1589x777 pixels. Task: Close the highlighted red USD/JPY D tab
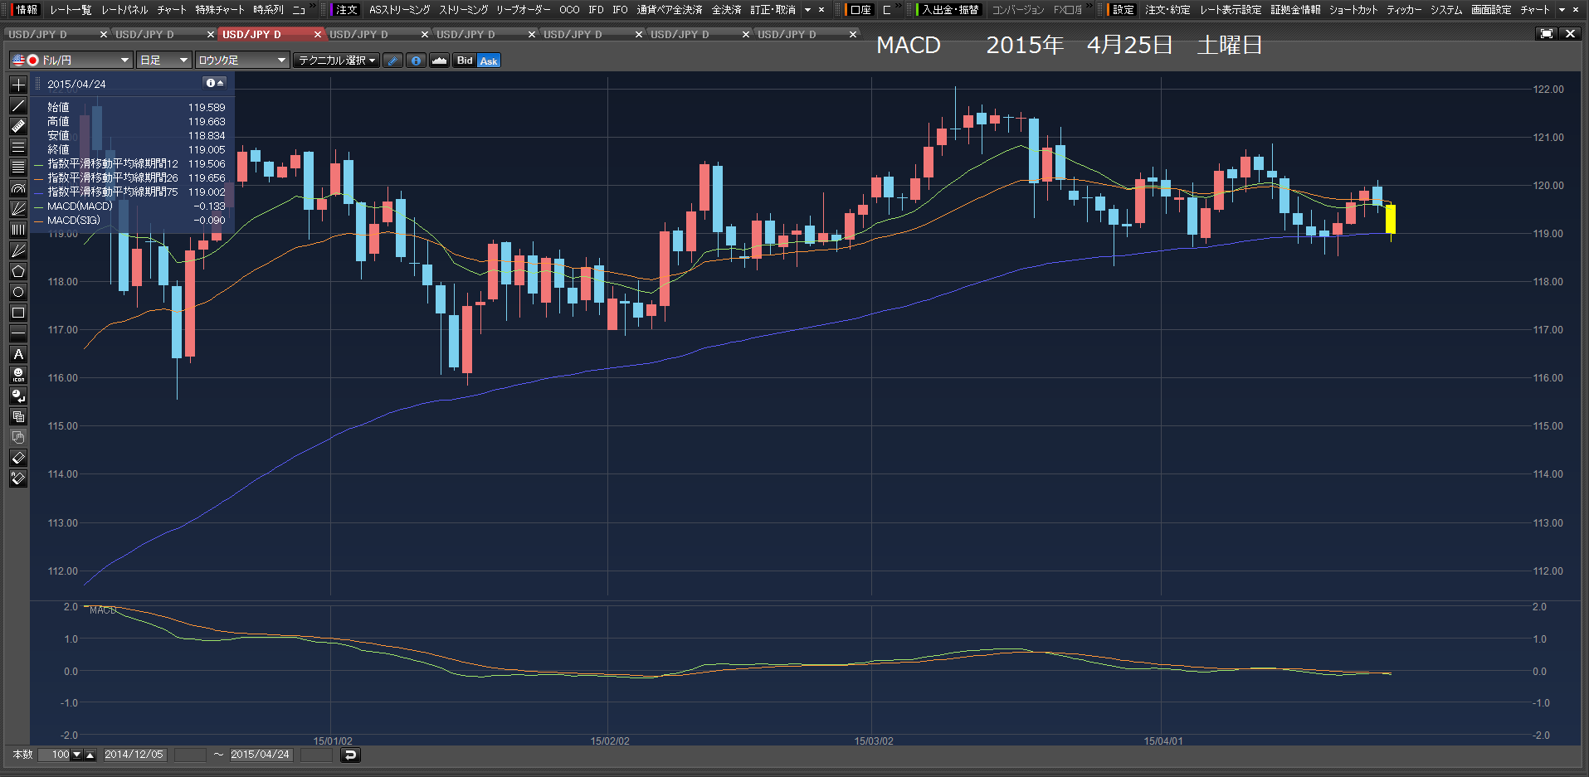coord(317,34)
